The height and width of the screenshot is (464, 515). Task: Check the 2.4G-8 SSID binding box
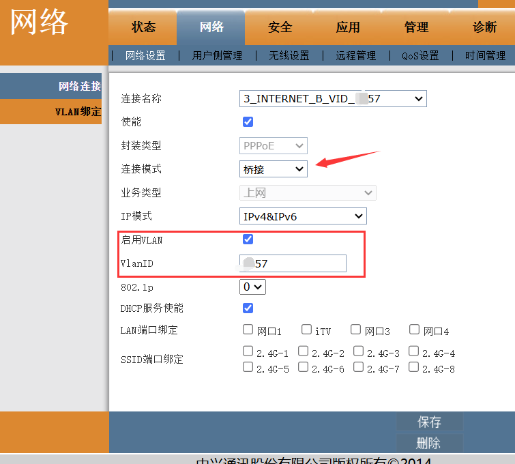(x=413, y=367)
